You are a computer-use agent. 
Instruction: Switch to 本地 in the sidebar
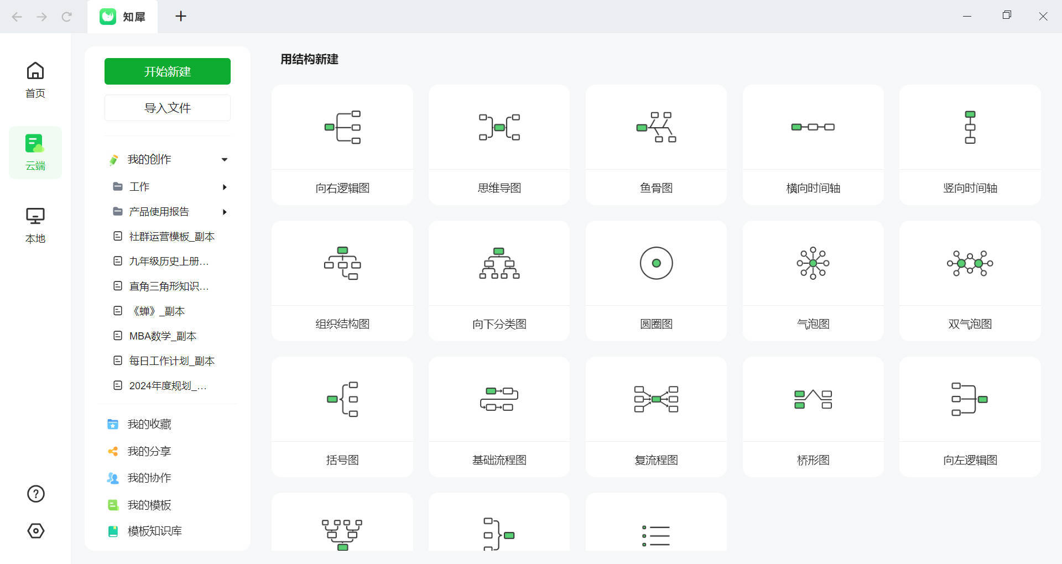pos(35,224)
